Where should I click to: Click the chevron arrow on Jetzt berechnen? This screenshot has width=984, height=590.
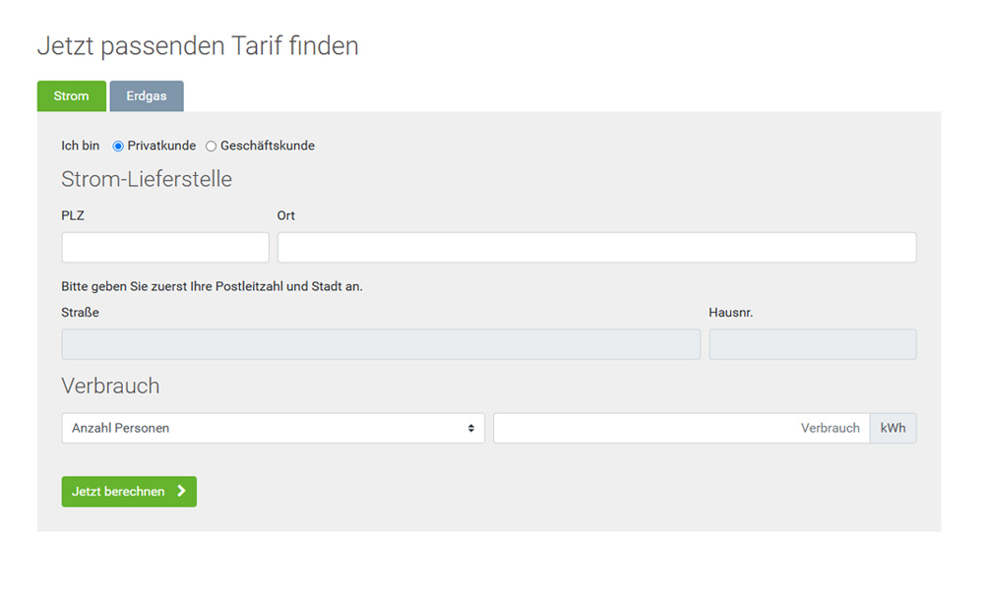click(x=181, y=492)
